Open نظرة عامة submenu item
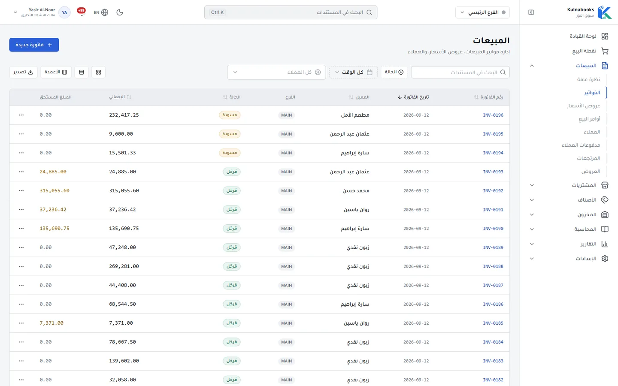The image size is (618, 386). coord(588,79)
